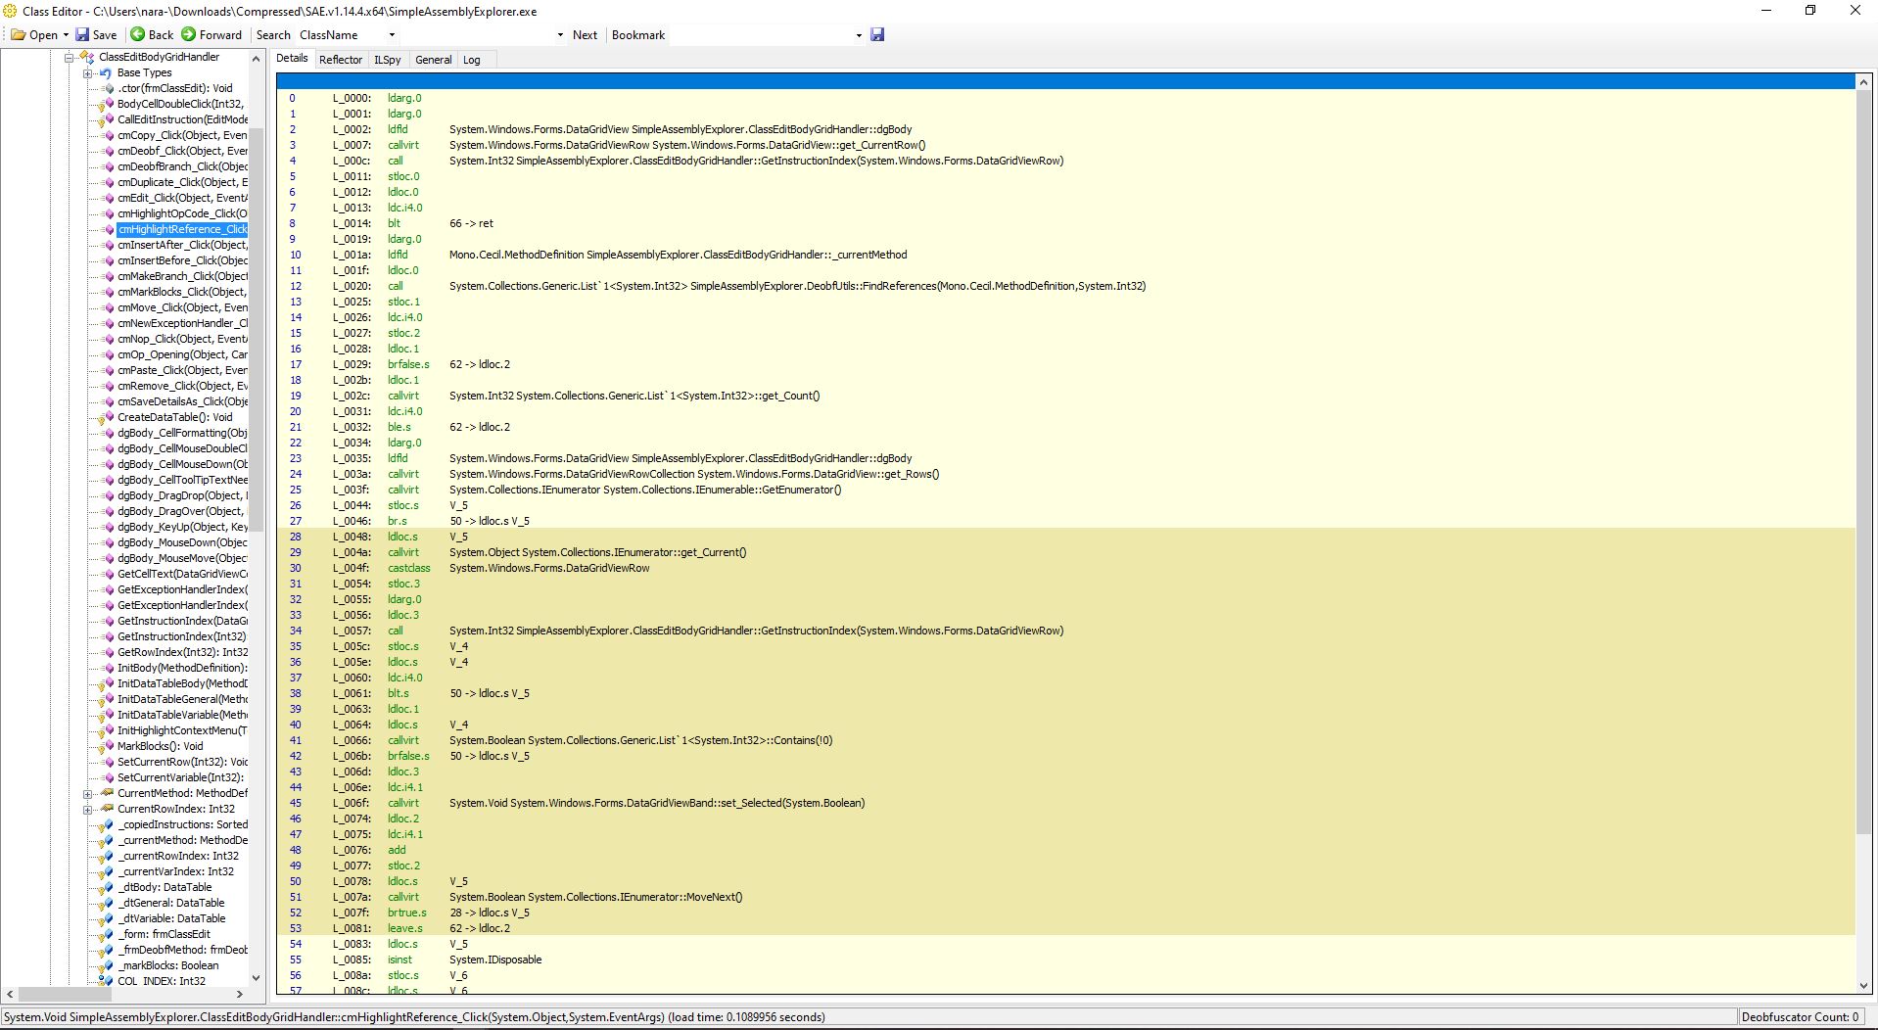Click the L_004f castclass DataGridViewRow row

[1065, 568]
